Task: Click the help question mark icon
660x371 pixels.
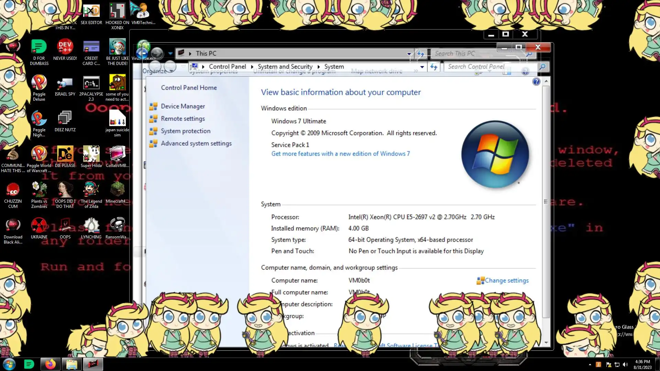Action: 536,82
